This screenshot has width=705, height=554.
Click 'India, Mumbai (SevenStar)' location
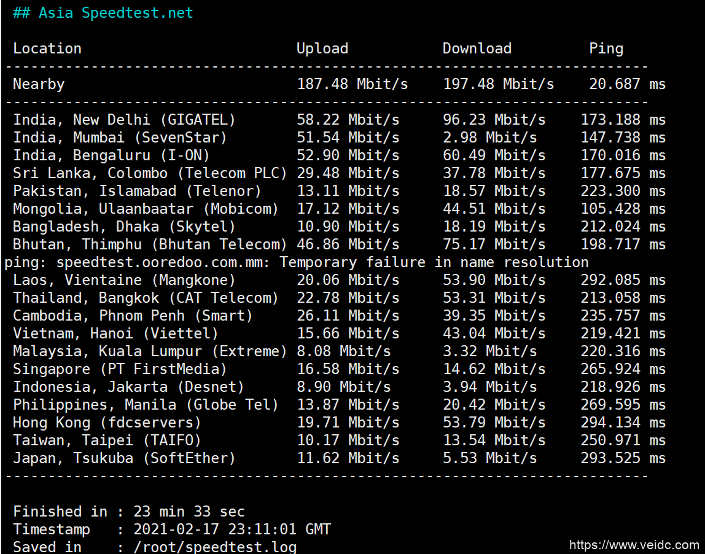click(x=120, y=138)
